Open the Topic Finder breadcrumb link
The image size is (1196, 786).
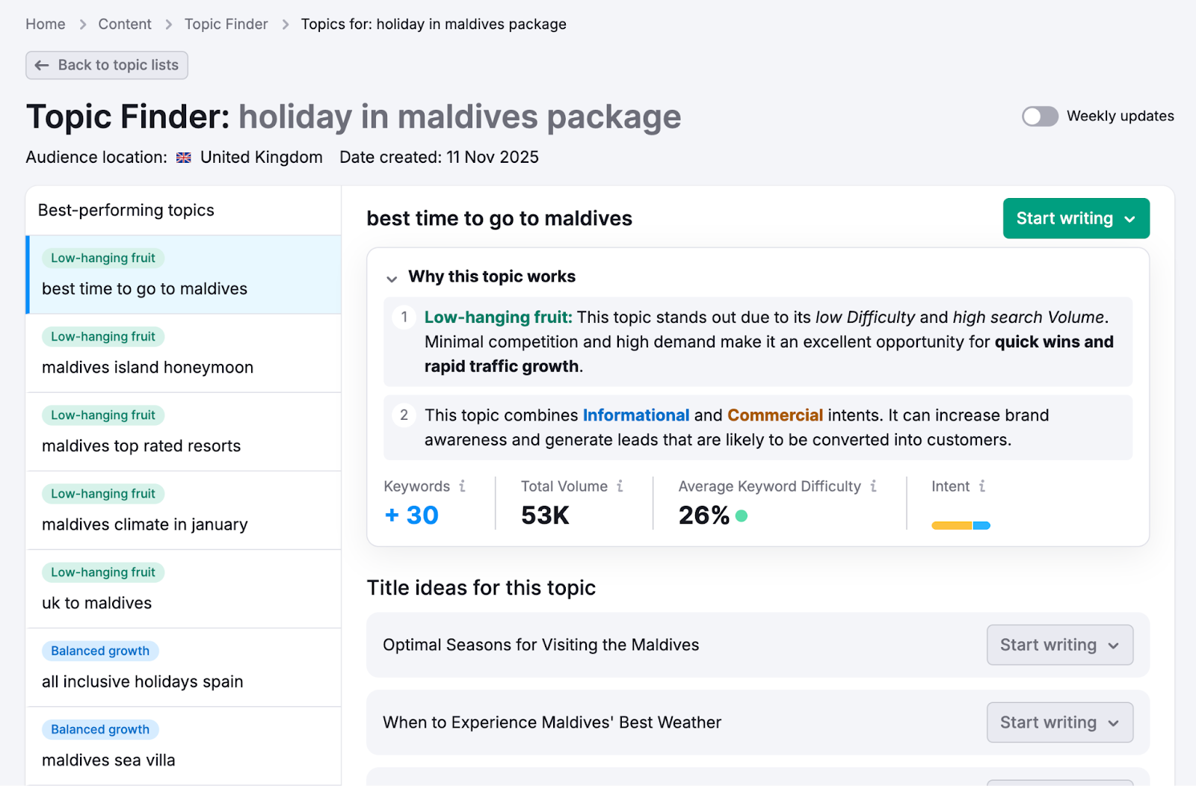(226, 25)
